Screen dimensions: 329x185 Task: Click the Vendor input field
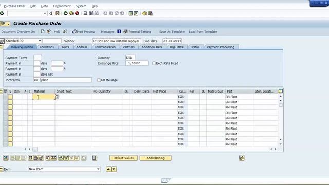point(116,41)
